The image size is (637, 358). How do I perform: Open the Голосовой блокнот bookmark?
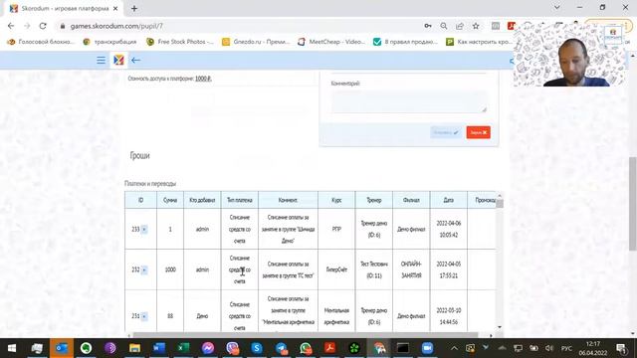point(41,42)
